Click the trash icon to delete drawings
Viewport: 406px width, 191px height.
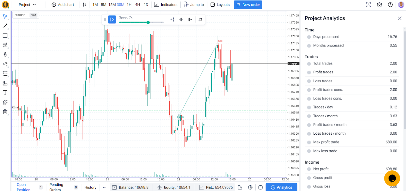coord(5,112)
